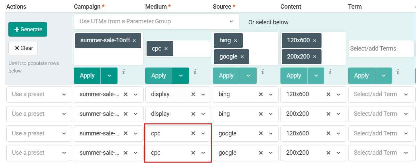Remove the google source tag
This screenshot has width=416, height=163.
(x=242, y=57)
